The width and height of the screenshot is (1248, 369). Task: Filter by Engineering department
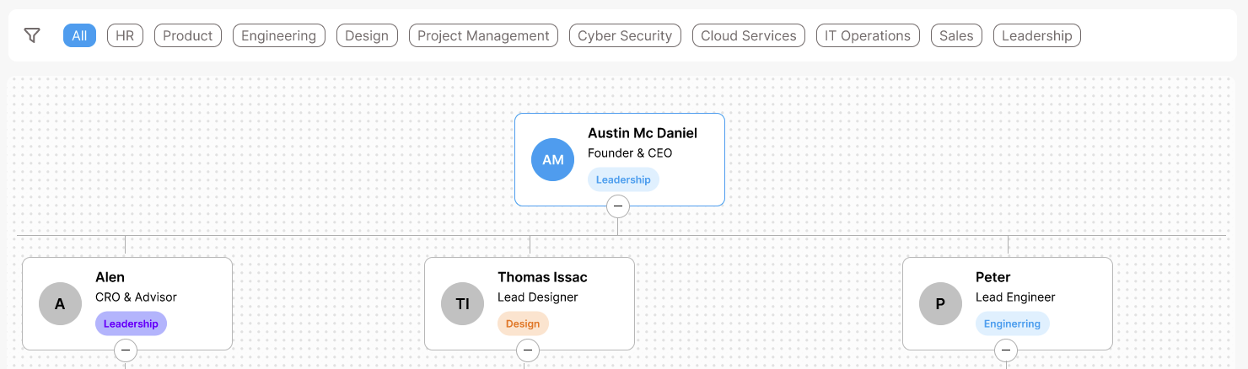coord(278,35)
